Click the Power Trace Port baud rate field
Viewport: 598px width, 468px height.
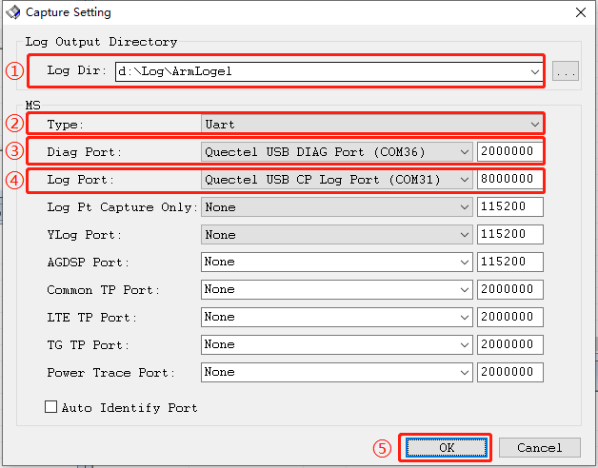pyautogui.click(x=509, y=372)
